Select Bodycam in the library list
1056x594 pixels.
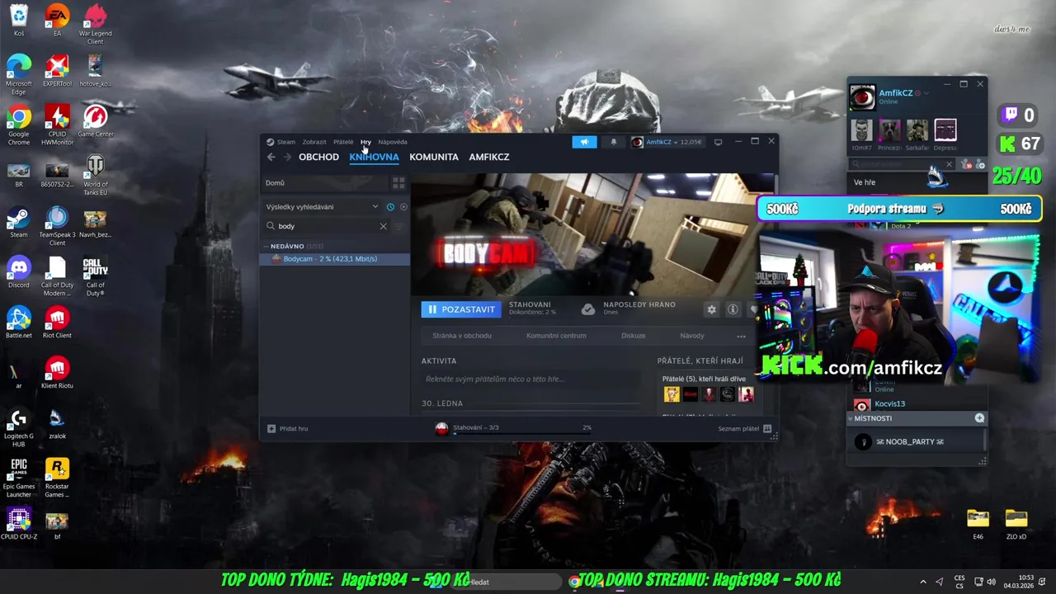335,259
